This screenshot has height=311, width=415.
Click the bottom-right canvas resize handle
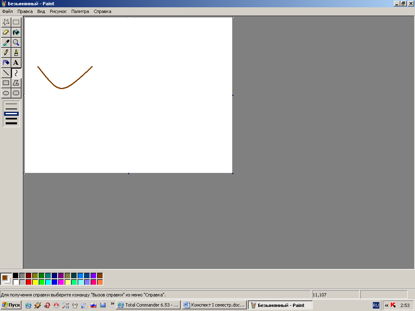point(233,173)
